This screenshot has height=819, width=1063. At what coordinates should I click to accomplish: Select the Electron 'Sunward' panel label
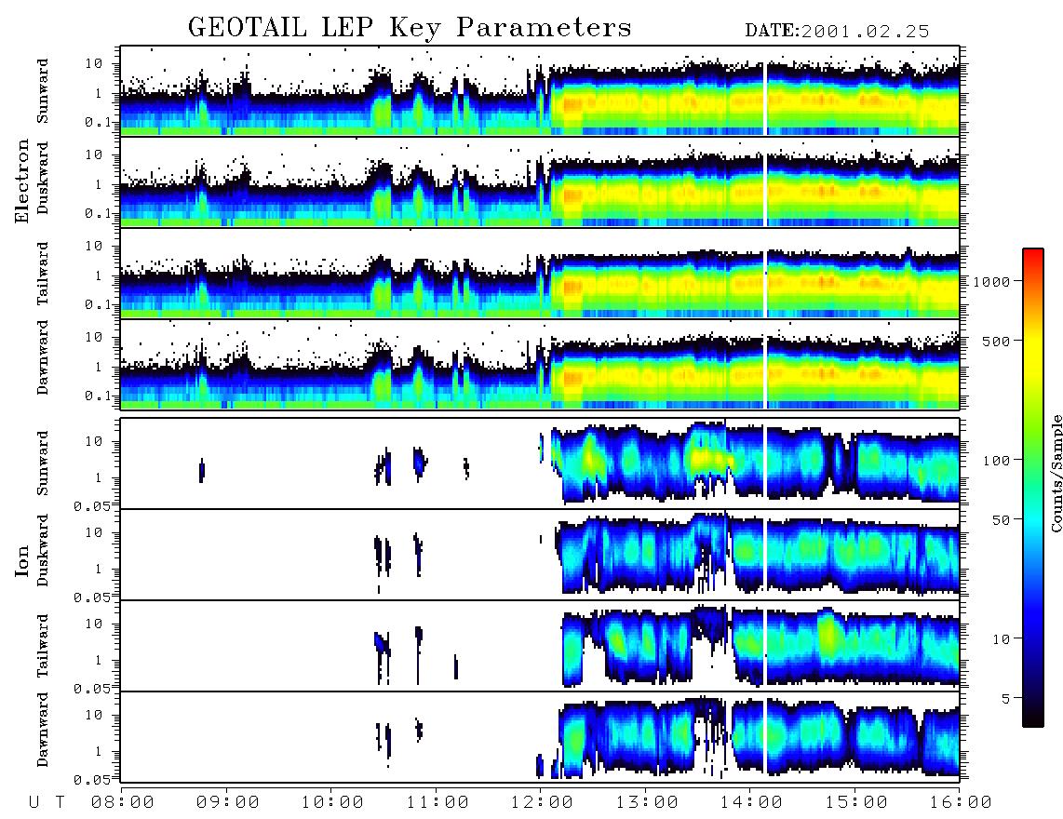(43, 91)
